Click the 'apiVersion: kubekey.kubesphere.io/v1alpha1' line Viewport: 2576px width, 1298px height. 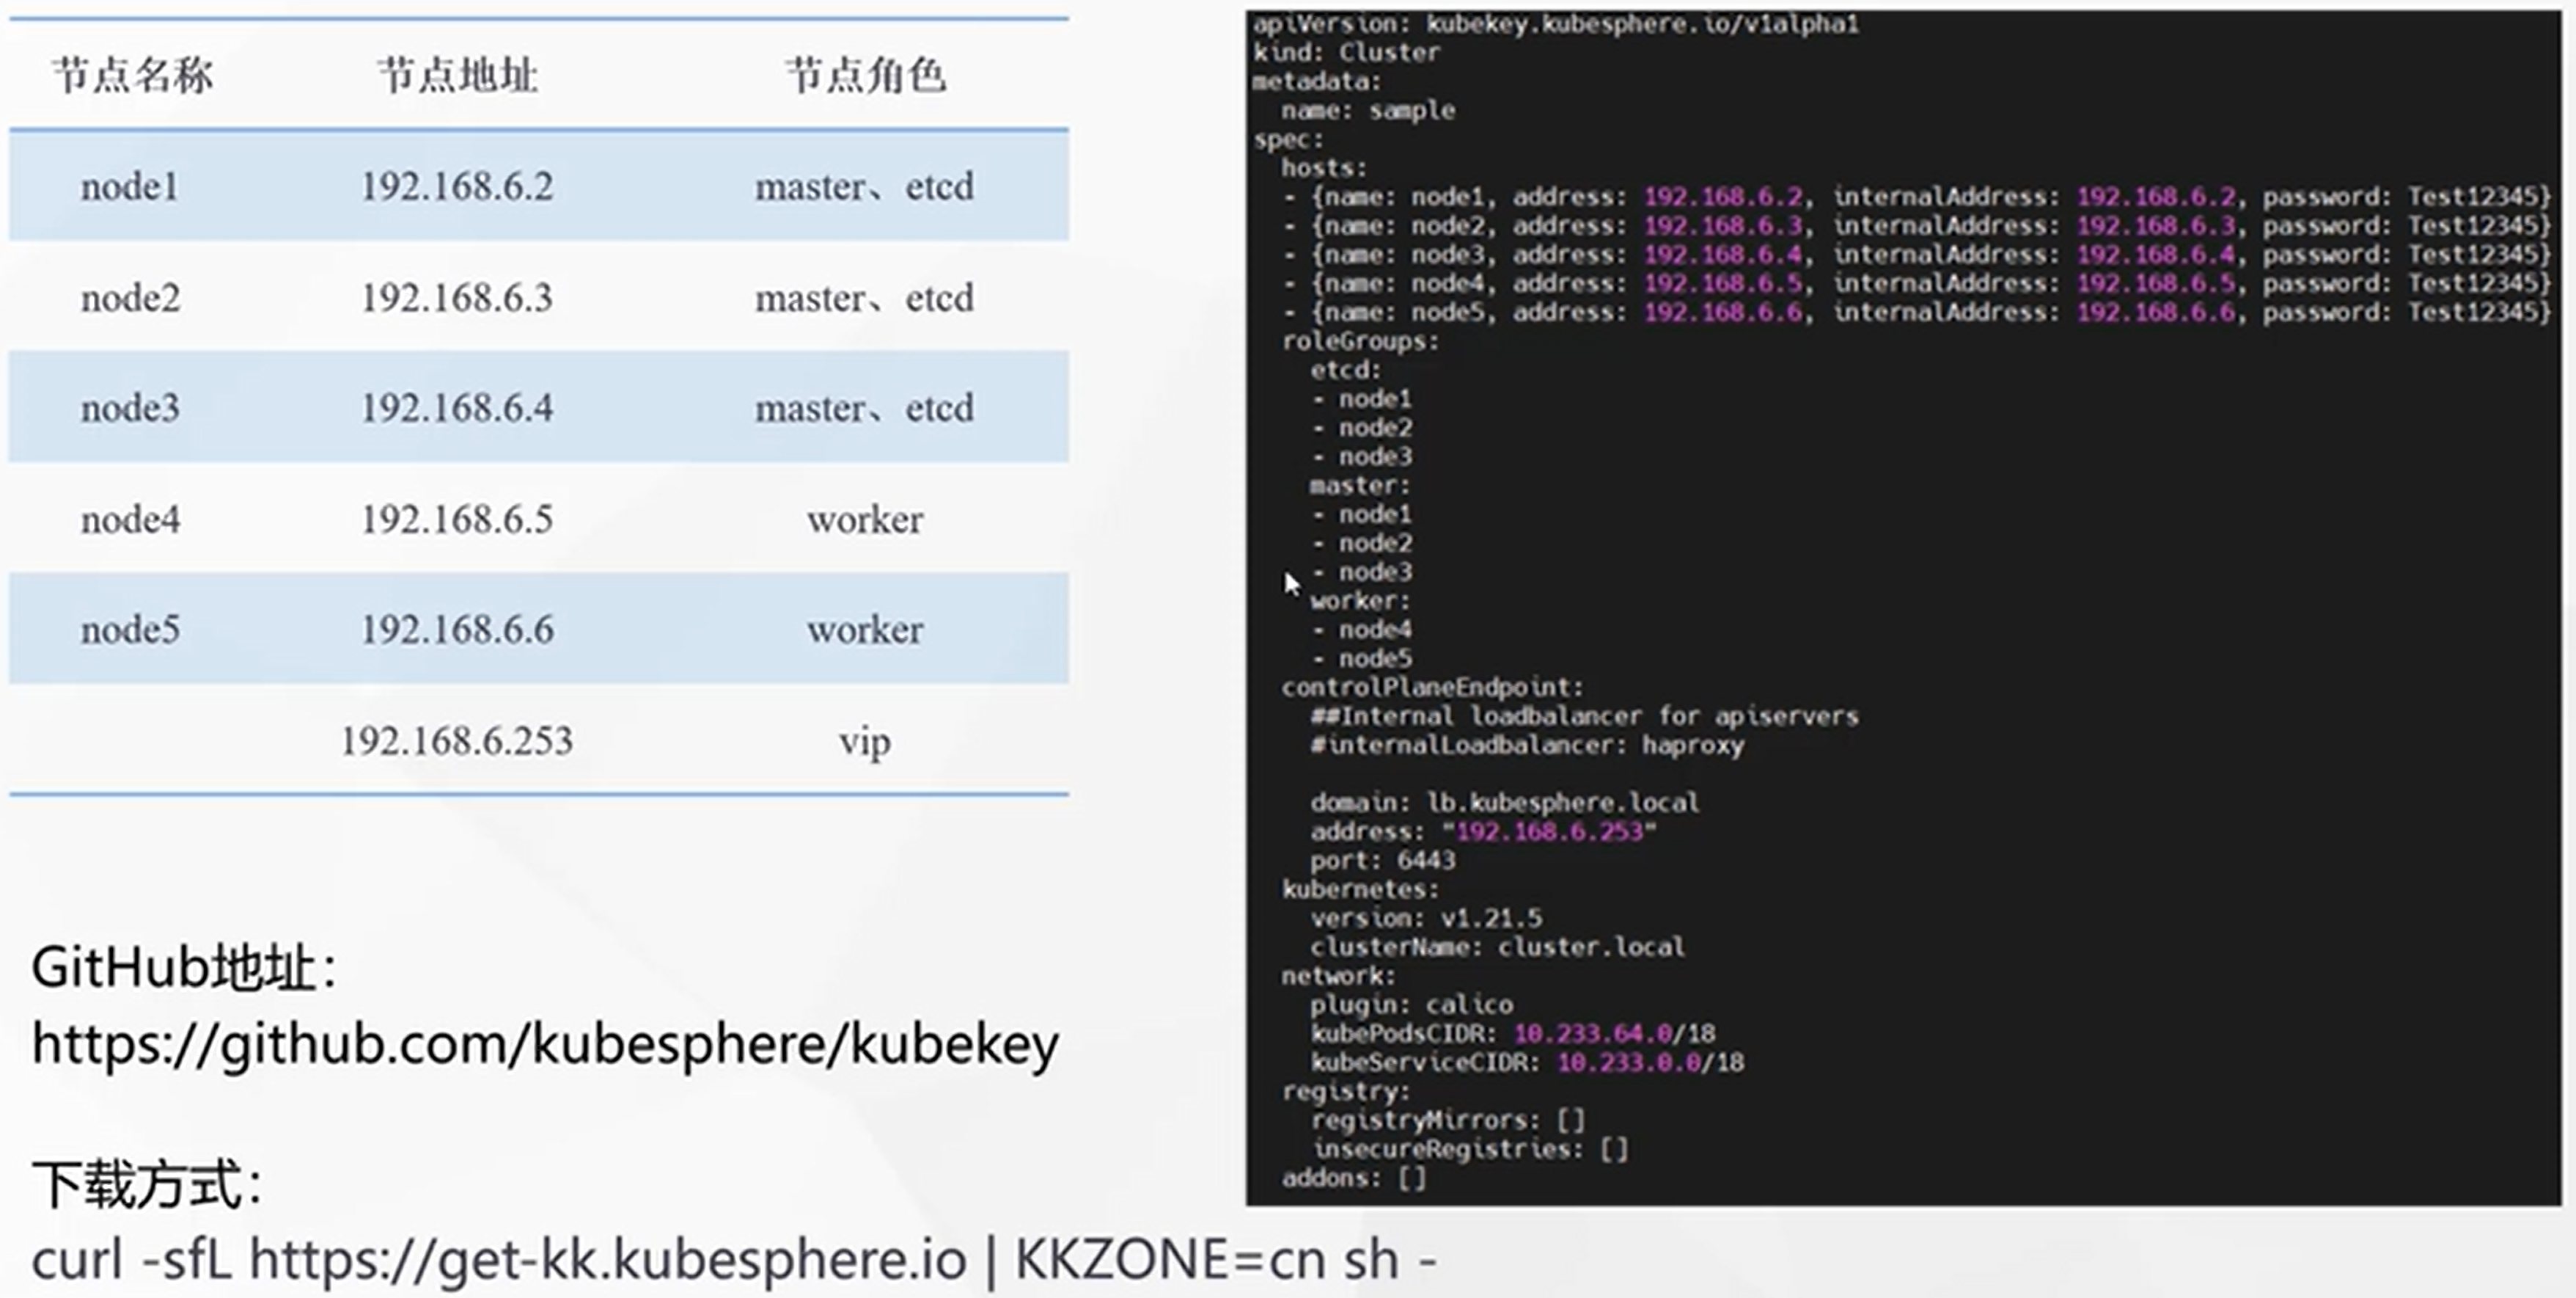(1556, 24)
